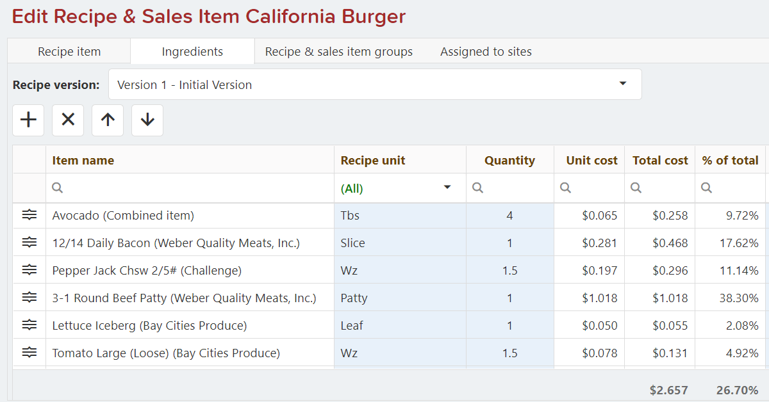Click the drag handle for Daily Bacon row
769x402 pixels.
tap(29, 243)
